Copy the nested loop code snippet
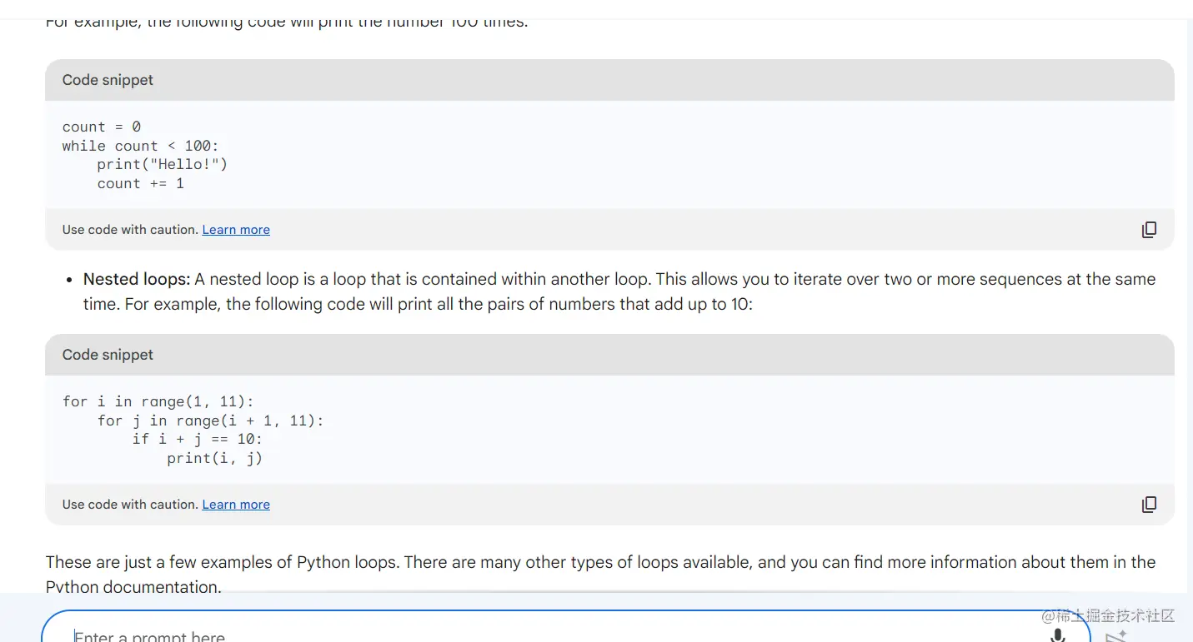The width and height of the screenshot is (1193, 642). point(1149,505)
